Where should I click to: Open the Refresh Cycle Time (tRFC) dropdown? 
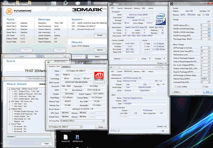pos(209,51)
